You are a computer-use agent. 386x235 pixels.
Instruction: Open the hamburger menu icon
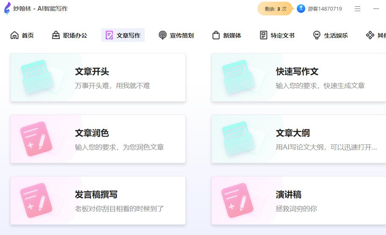click(357, 9)
